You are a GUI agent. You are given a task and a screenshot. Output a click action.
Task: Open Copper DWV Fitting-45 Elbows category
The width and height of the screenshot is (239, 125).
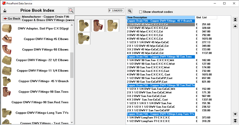coord(46,39)
